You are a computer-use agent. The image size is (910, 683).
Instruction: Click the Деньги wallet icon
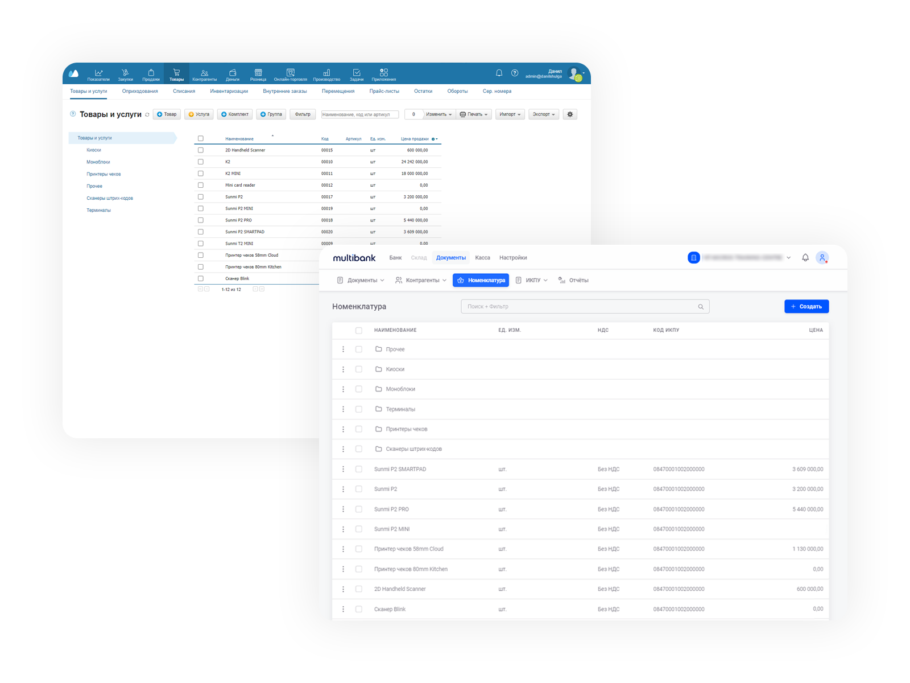click(x=233, y=74)
